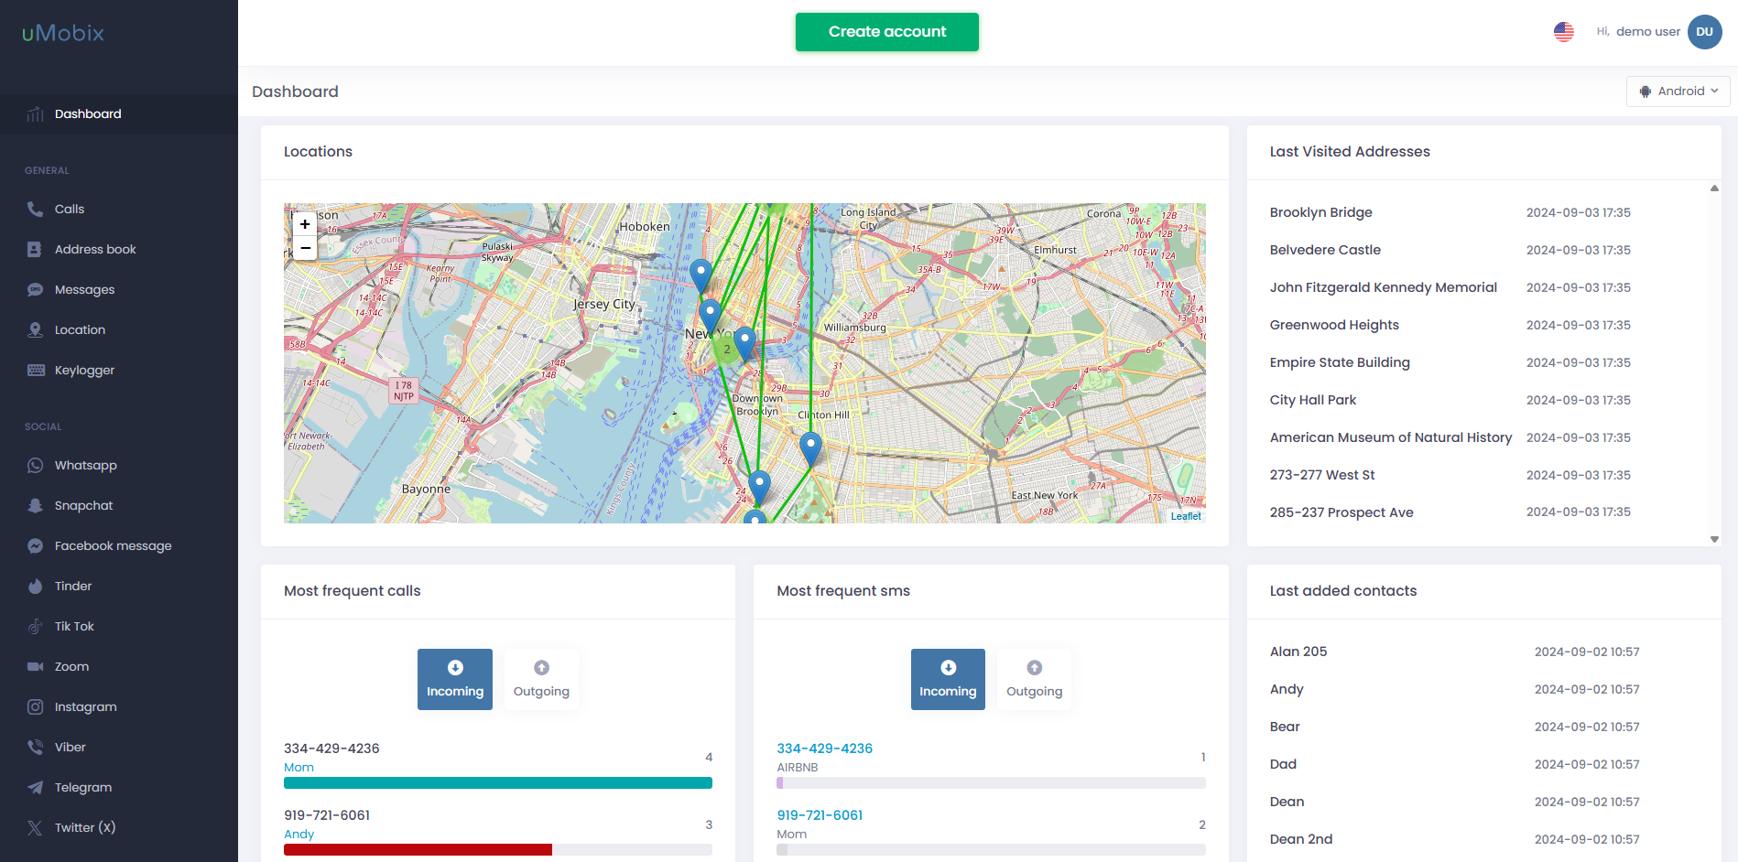This screenshot has width=1738, height=862.
Task: Click the Messages speech bubble icon
Action: pyautogui.click(x=35, y=289)
